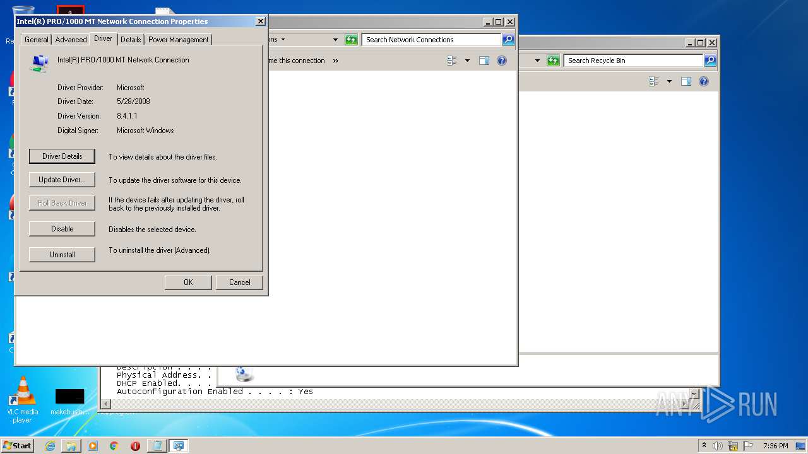Show hidden system tray icons

click(704, 445)
